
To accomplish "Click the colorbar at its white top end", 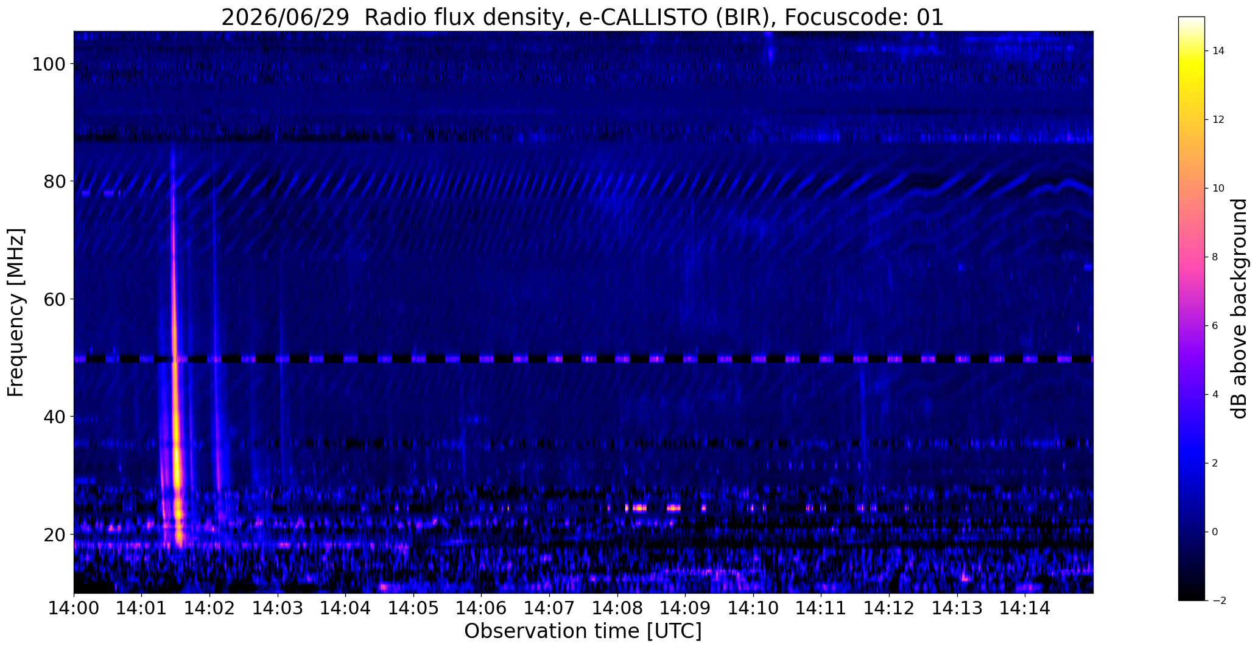I will point(1191,21).
